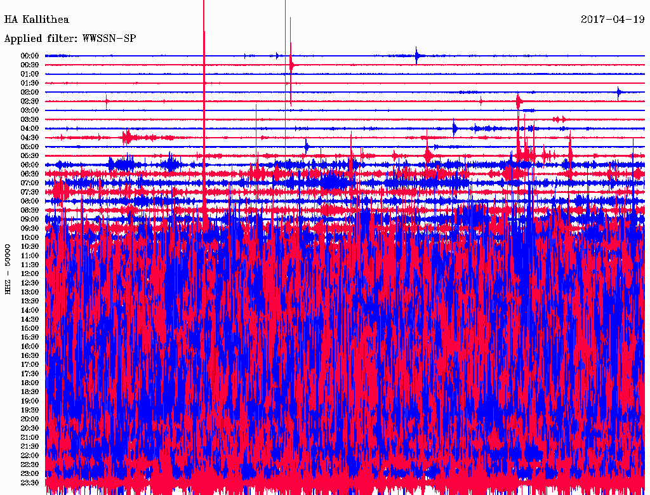The width and height of the screenshot is (650, 495).
Task: Select the 12:00 time label
Action: coord(30,274)
